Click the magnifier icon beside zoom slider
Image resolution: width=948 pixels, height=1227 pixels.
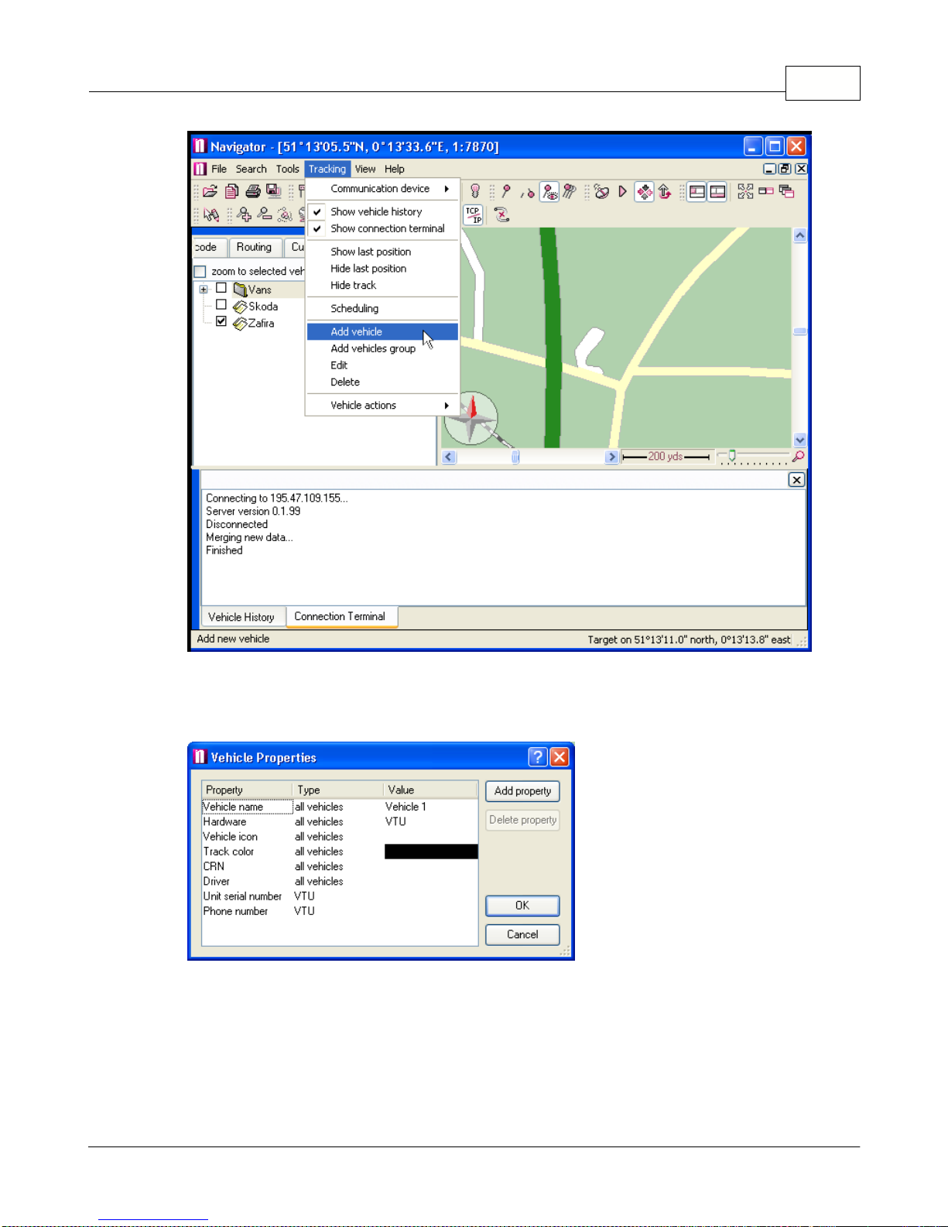click(x=798, y=457)
